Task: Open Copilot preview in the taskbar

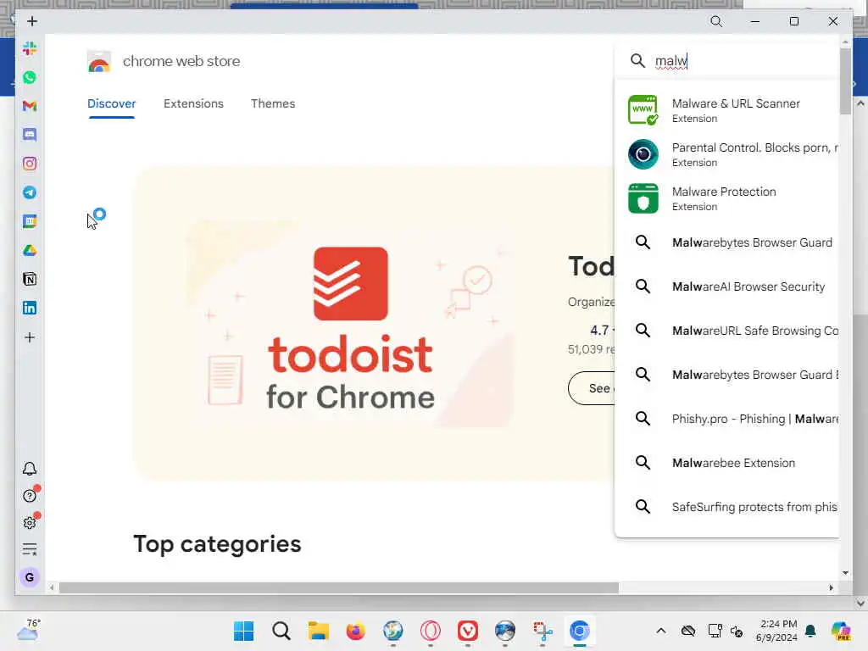Action: [840, 631]
